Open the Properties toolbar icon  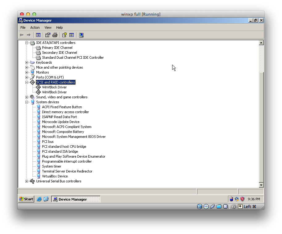pos(48,35)
